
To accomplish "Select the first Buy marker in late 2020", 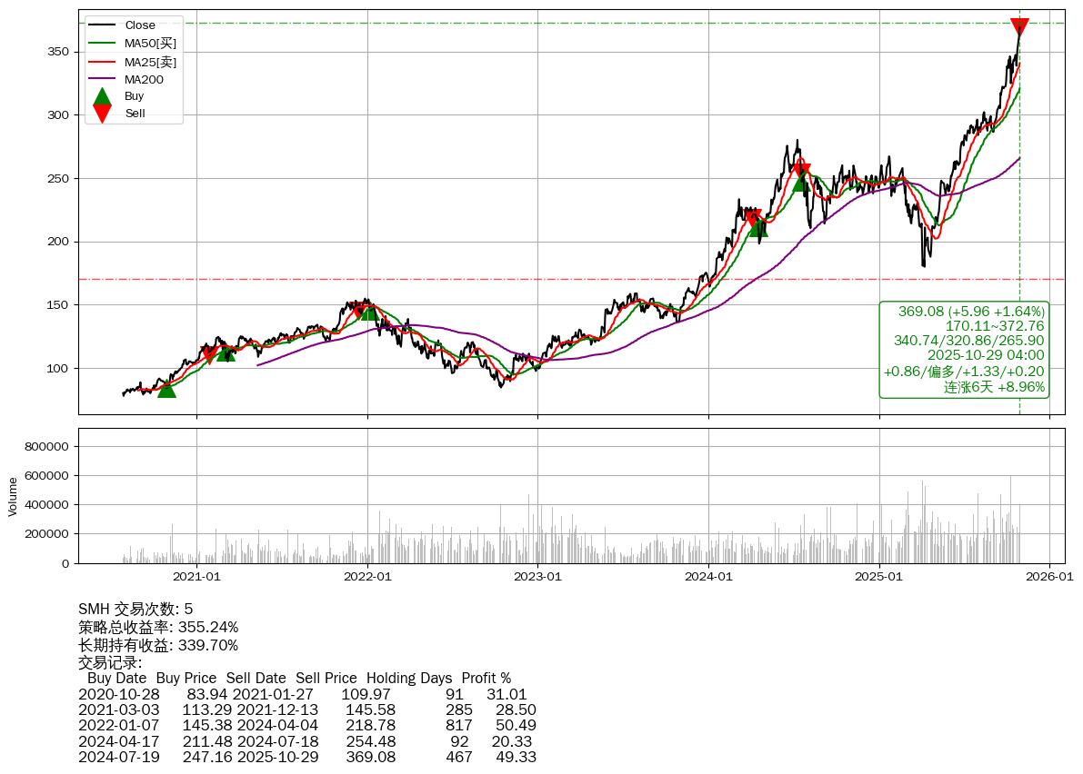I will [x=166, y=389].
